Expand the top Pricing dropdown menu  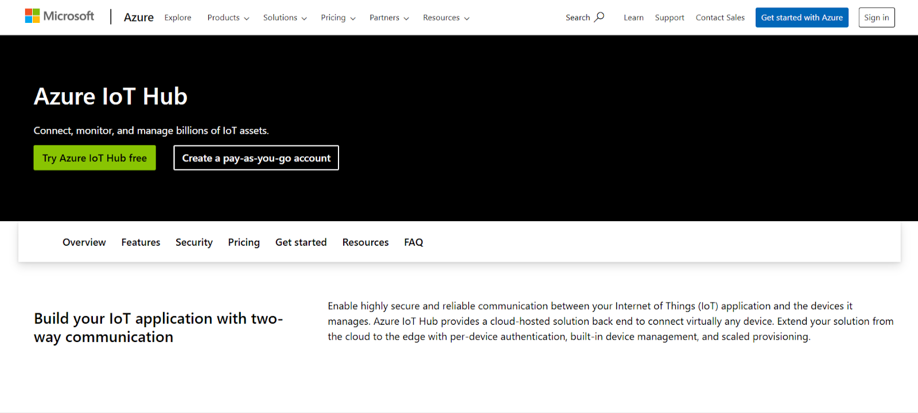[339, 18]
